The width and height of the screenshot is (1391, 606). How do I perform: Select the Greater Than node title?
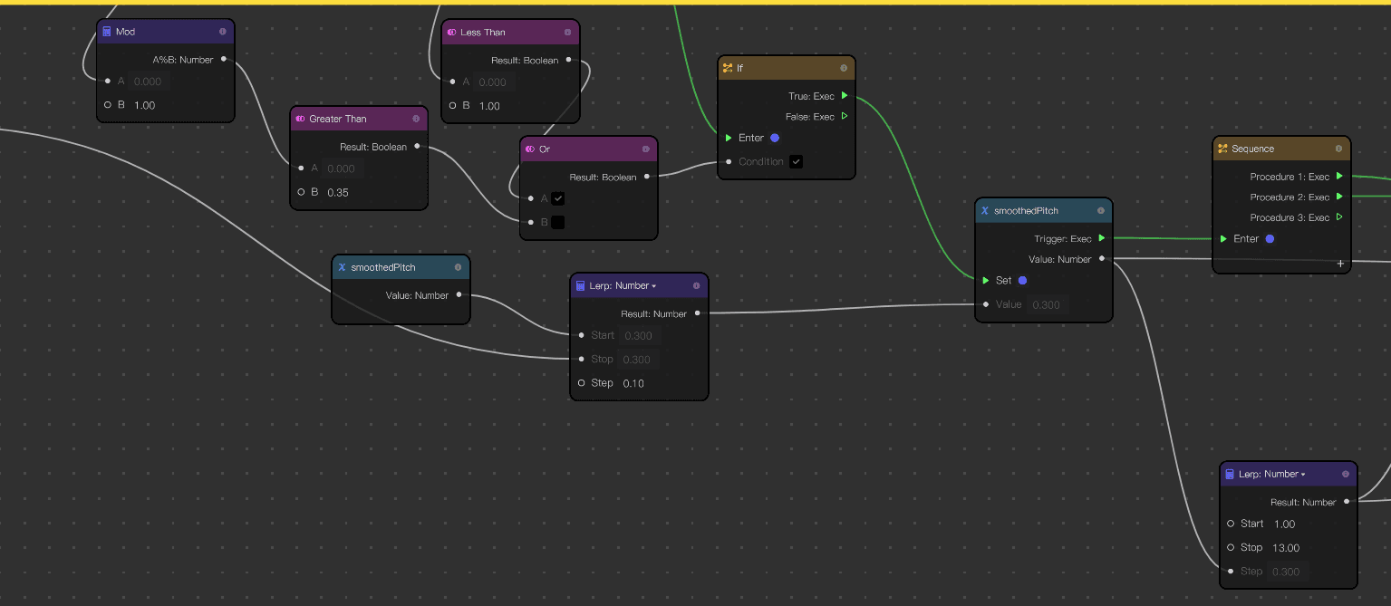pos(338,119)
